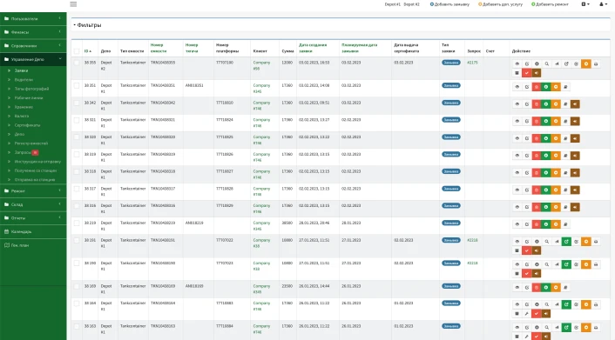Open Запросы in the sidebar menu

pos(24,152)
